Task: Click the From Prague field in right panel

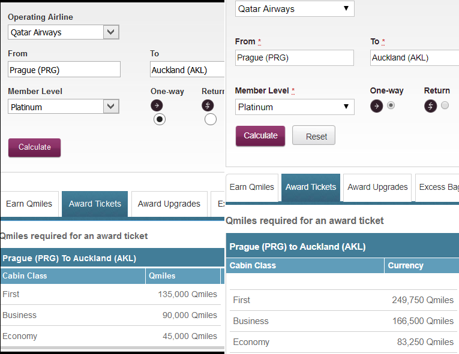Action: [295, 58]
